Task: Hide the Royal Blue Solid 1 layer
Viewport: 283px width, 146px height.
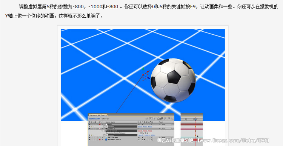Action: pos(89,140)
